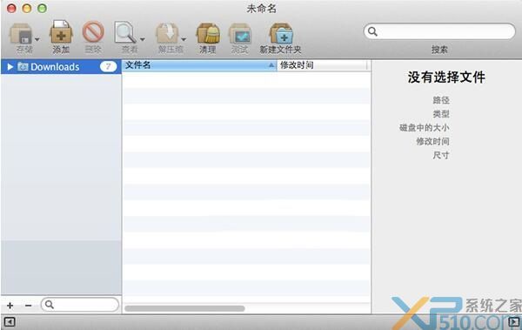Click the 测试 test archive icon

coord(240,33)
